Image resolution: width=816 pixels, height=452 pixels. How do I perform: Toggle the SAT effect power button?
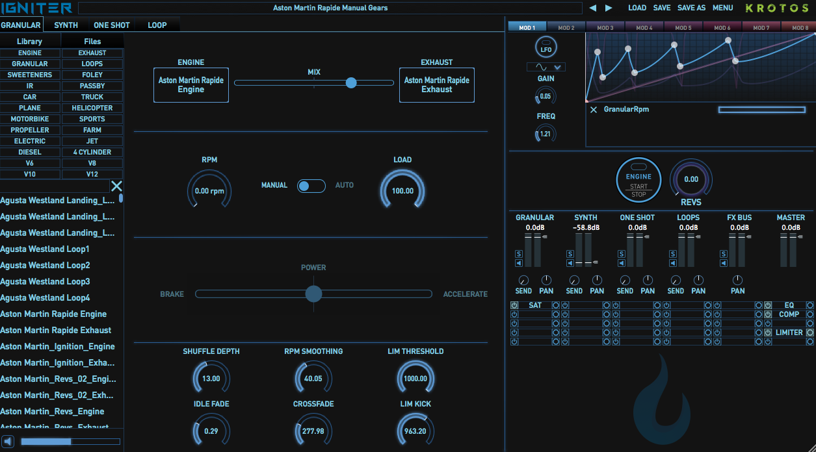pyautogui.click(x=514, y=305)
